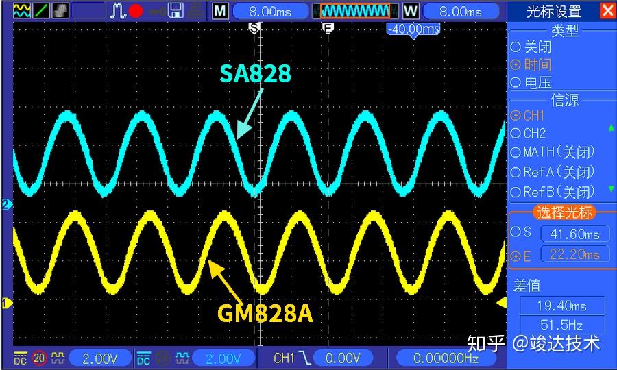Image resolution: width=617 pixels, height=370 pixels.
Task: Select cursor type 时间 radio option
Action: pyautogui.click(x=531, y=64)
